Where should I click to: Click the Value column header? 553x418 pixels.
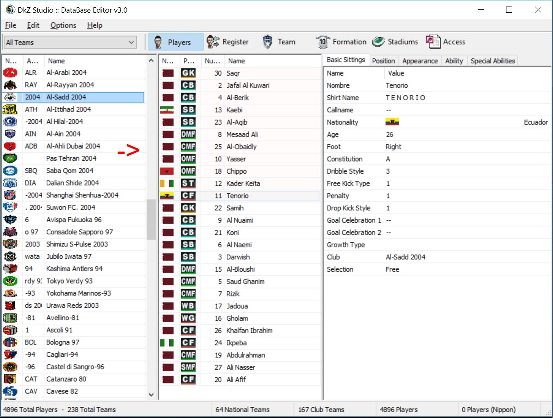coord(468,73)
